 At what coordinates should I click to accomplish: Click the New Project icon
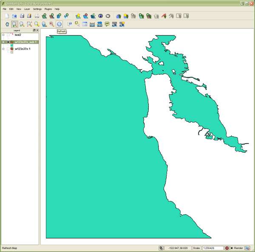[x=7, y=16]
